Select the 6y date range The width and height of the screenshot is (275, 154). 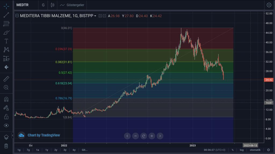(74, 150)
